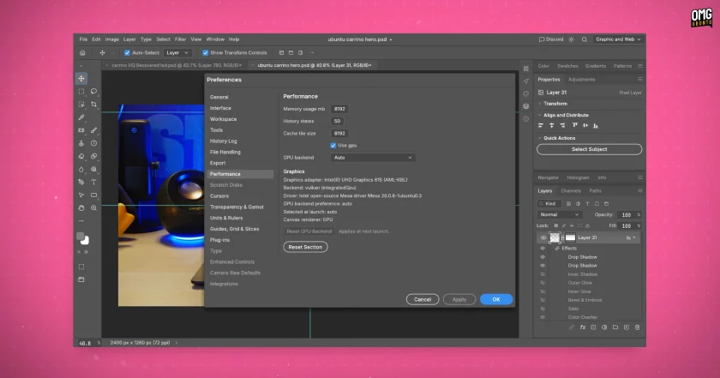This screenshot has height=378, width=720.
Task: Open the Window menu
Action: coord(215,39)
